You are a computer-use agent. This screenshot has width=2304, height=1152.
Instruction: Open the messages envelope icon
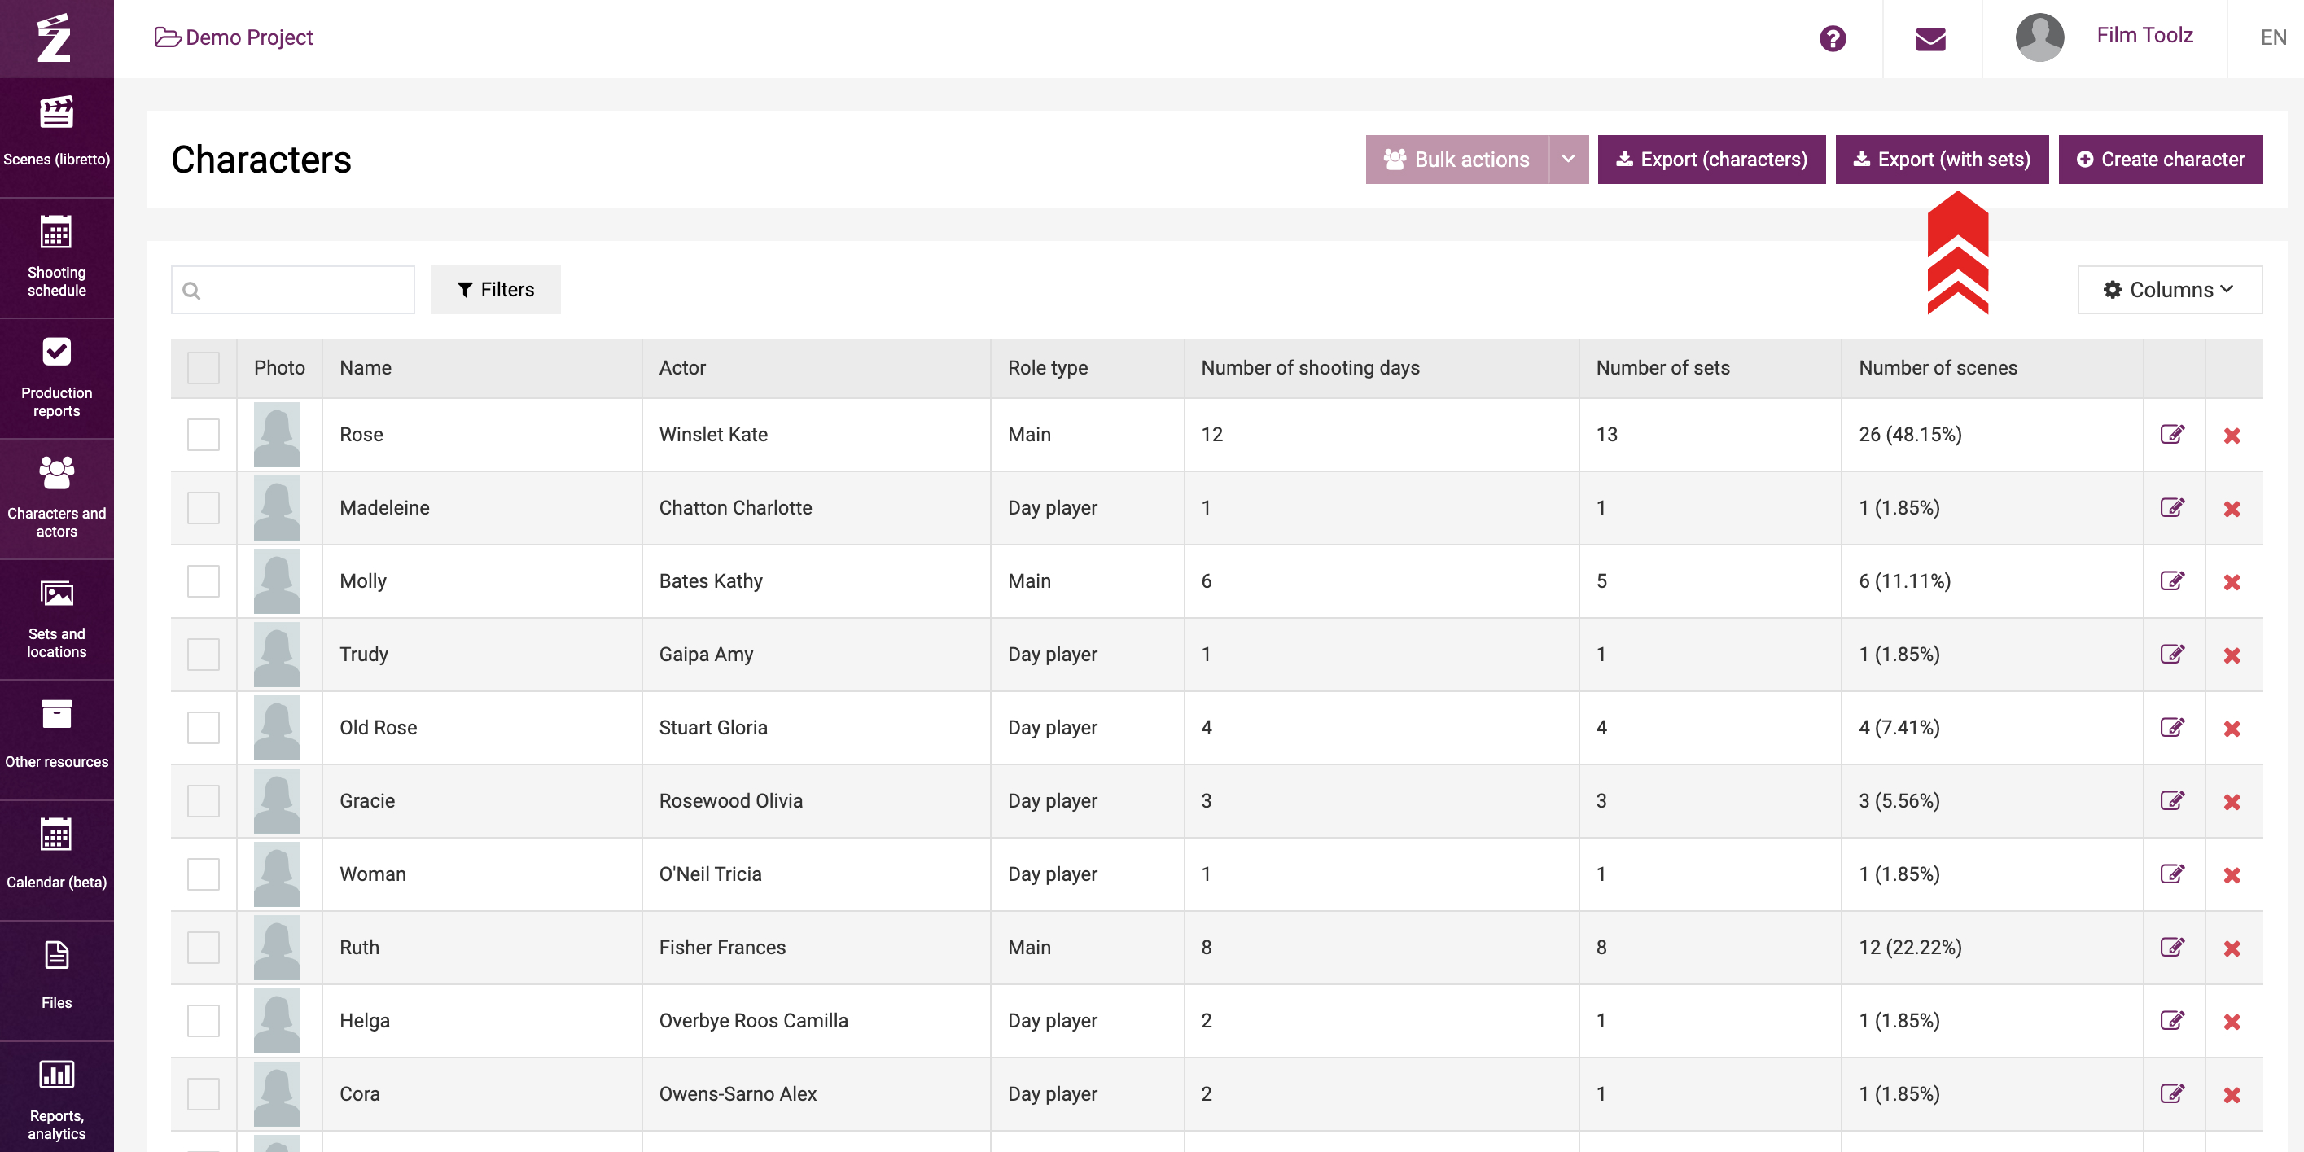click(x=1930, y=38)
